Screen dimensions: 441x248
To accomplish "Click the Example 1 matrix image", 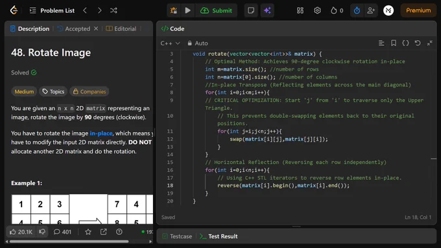I will [x=82, y=209].
